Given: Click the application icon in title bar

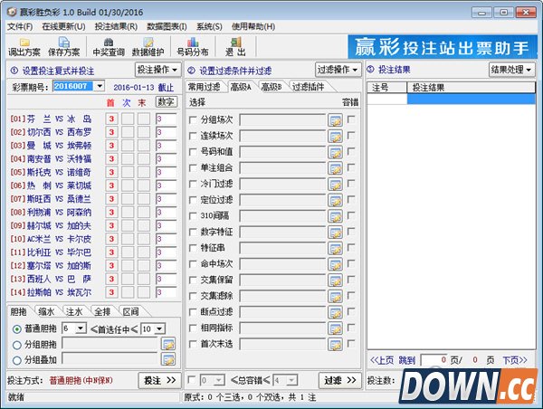Looking at the screenshot, I should (12, 12).
